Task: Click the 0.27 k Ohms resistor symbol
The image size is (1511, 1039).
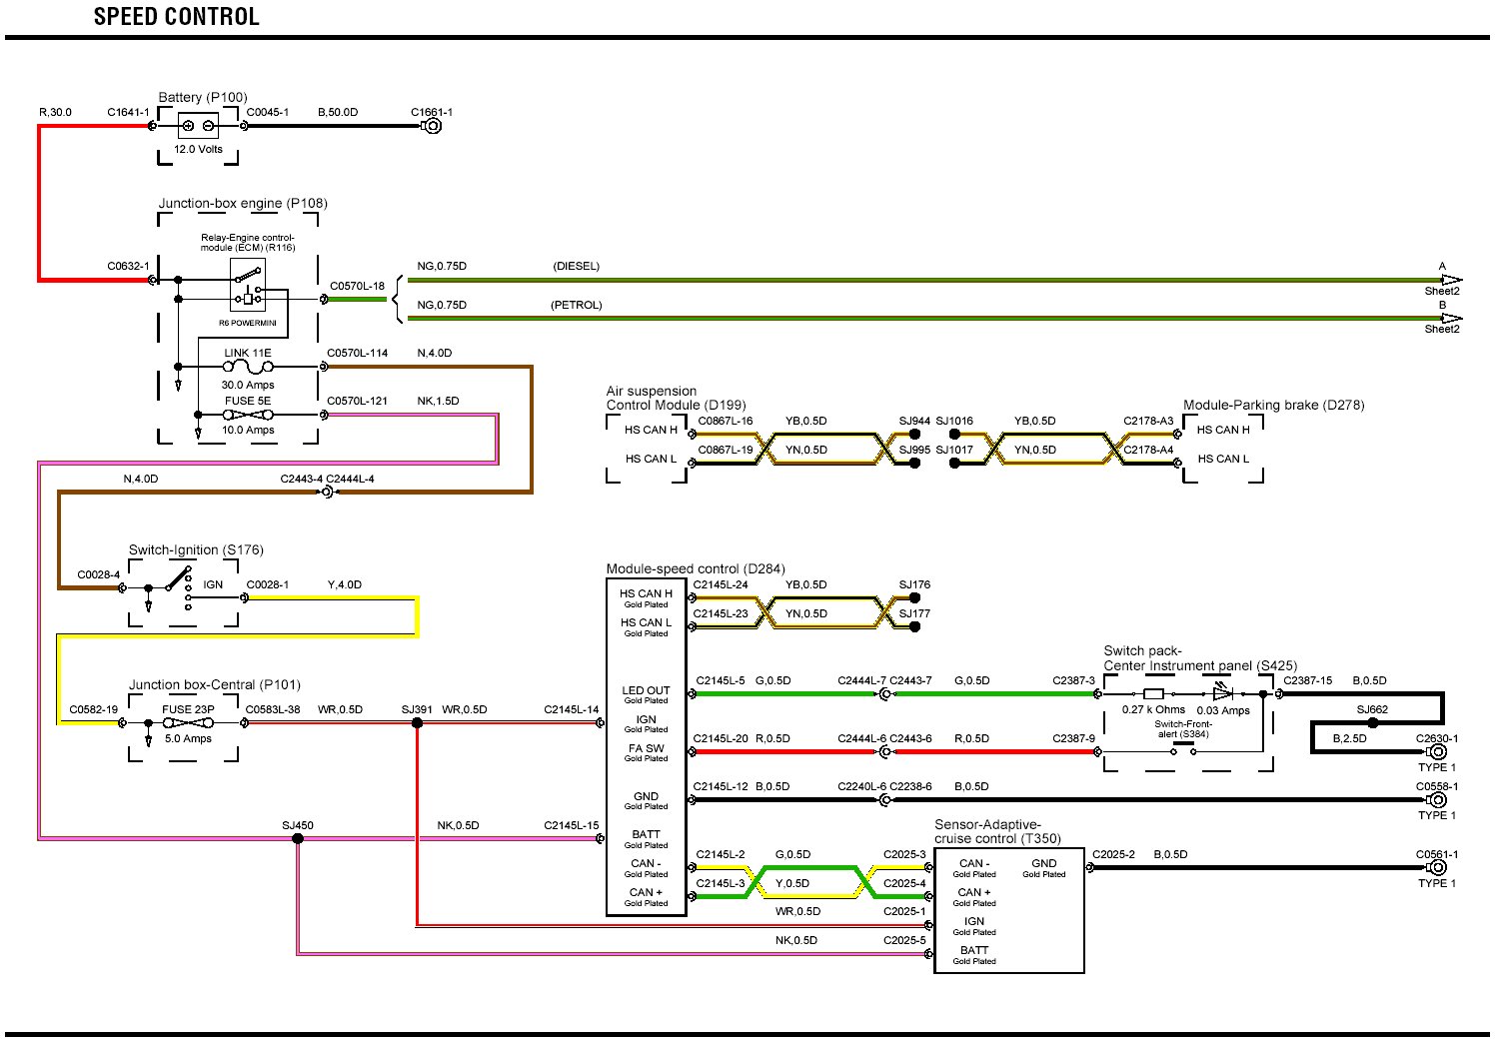Action: tap(1154, 693)
